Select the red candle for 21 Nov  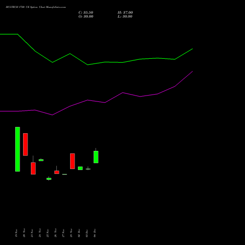[33, 168]
